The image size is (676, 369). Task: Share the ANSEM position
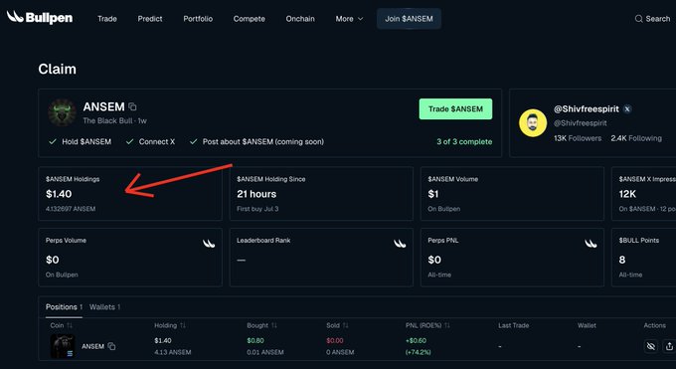click(669, 346)
